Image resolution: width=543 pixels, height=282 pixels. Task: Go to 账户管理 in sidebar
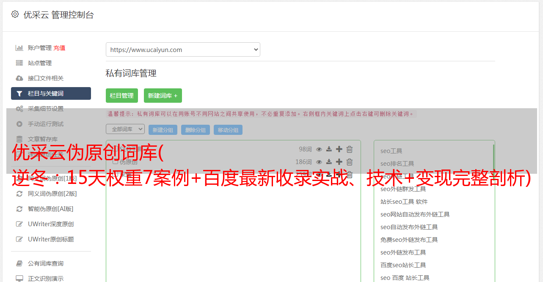click(40, 48)
